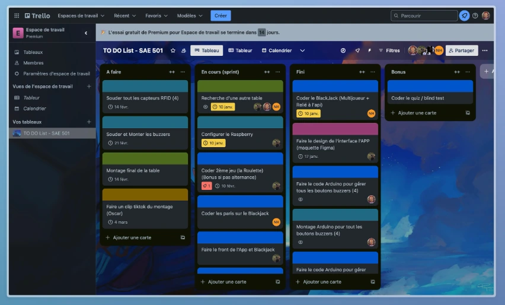The height and width of the screenshot is (305, 505).
Task: Create card from template in En cours
Action: click(x=277, y=282)
